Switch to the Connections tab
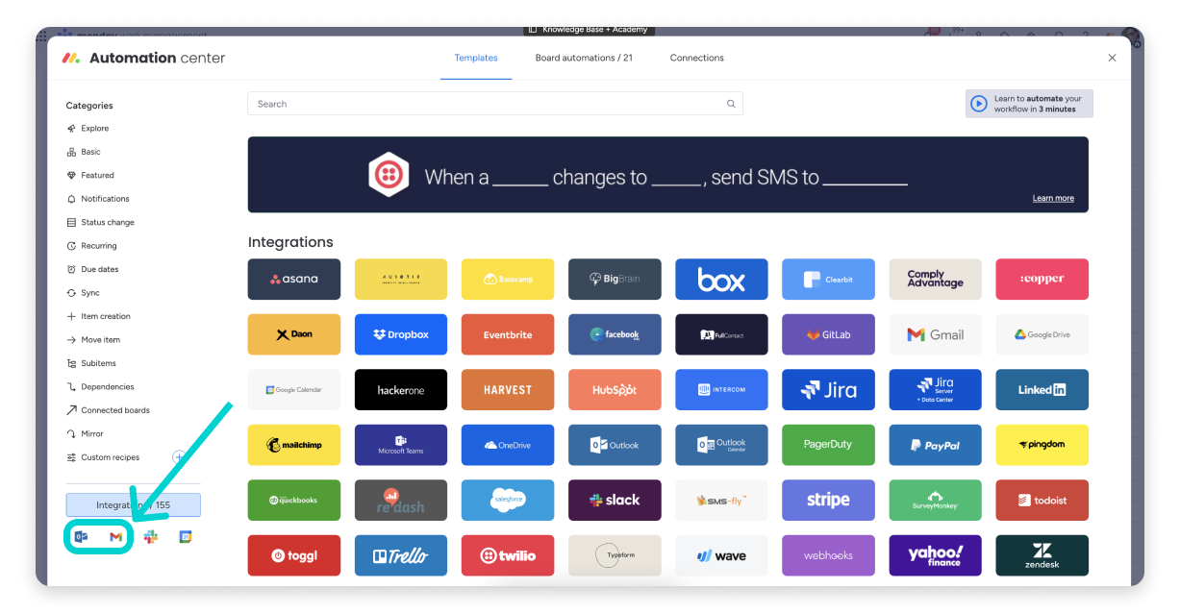Image resolution: width=1180 pixels, height=613 pixels. (x=697, y=58)
